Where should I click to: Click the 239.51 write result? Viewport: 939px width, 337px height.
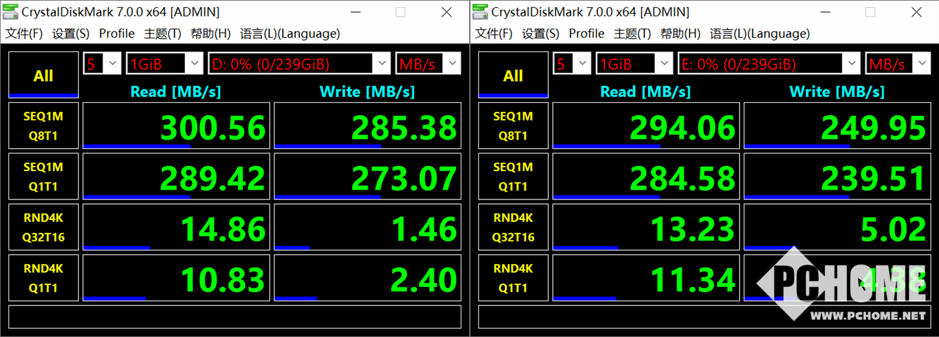pos(838,176)
